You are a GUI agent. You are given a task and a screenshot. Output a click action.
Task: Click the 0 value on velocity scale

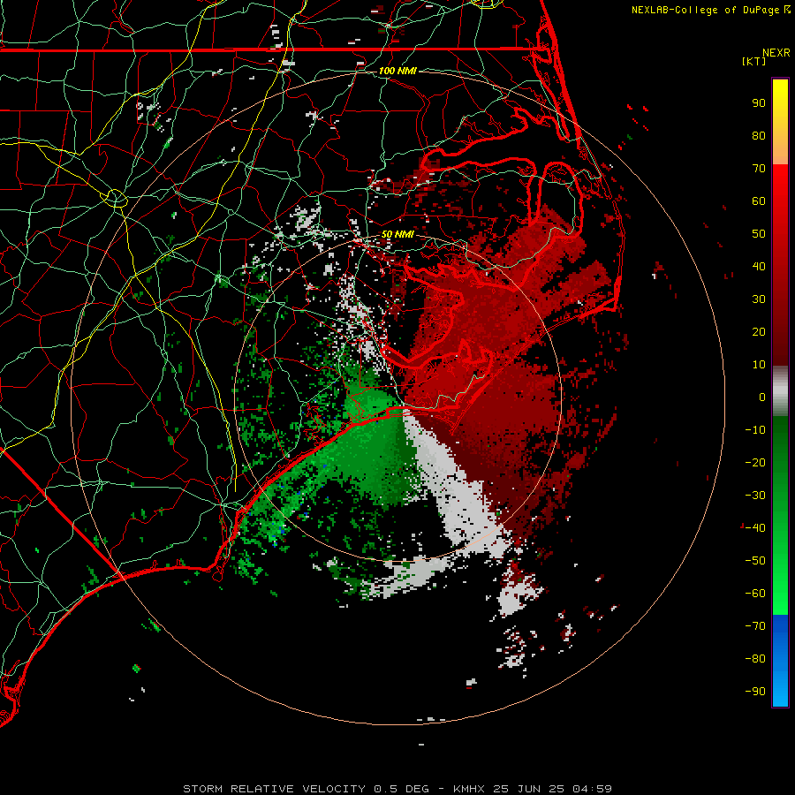click(762, 397)
